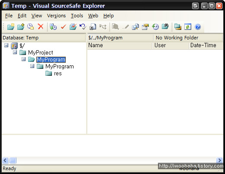Click the Add Files toolbar icon
The height and width of the screenshot is (174, 225).
click(21, 27)
